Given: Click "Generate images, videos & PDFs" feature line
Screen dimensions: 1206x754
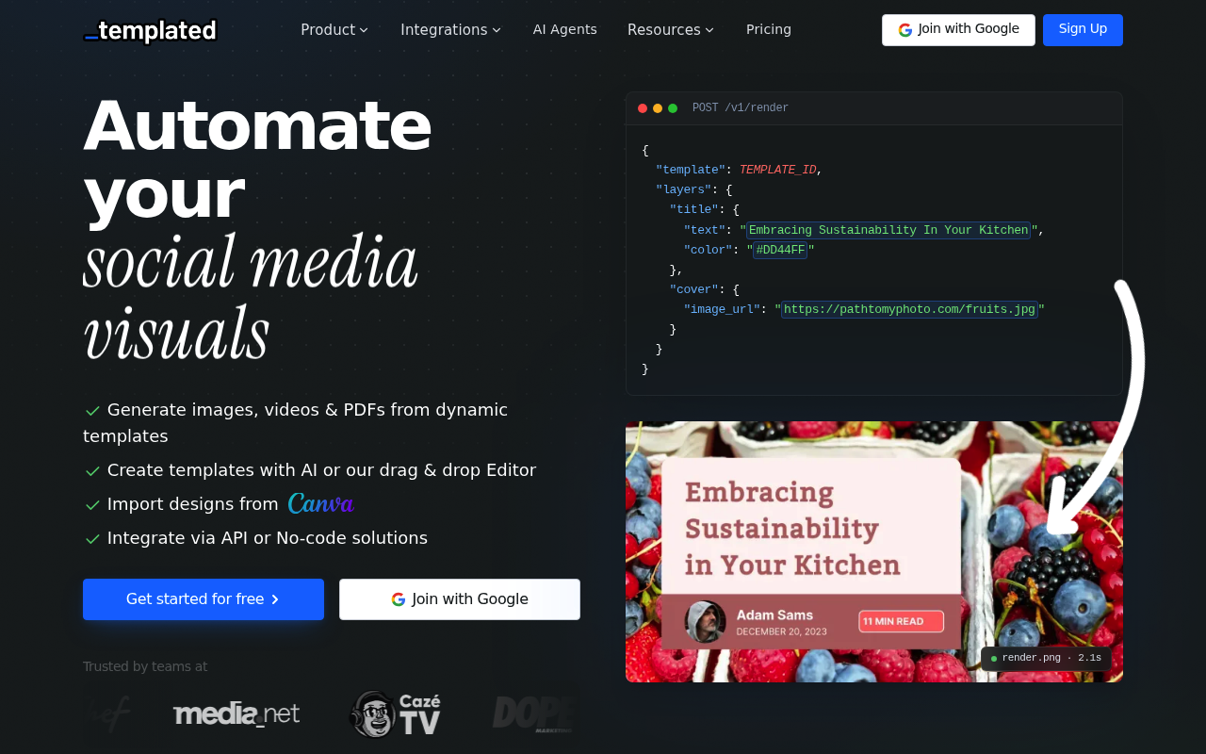Looking at the screenshot, I should point(296,423).
